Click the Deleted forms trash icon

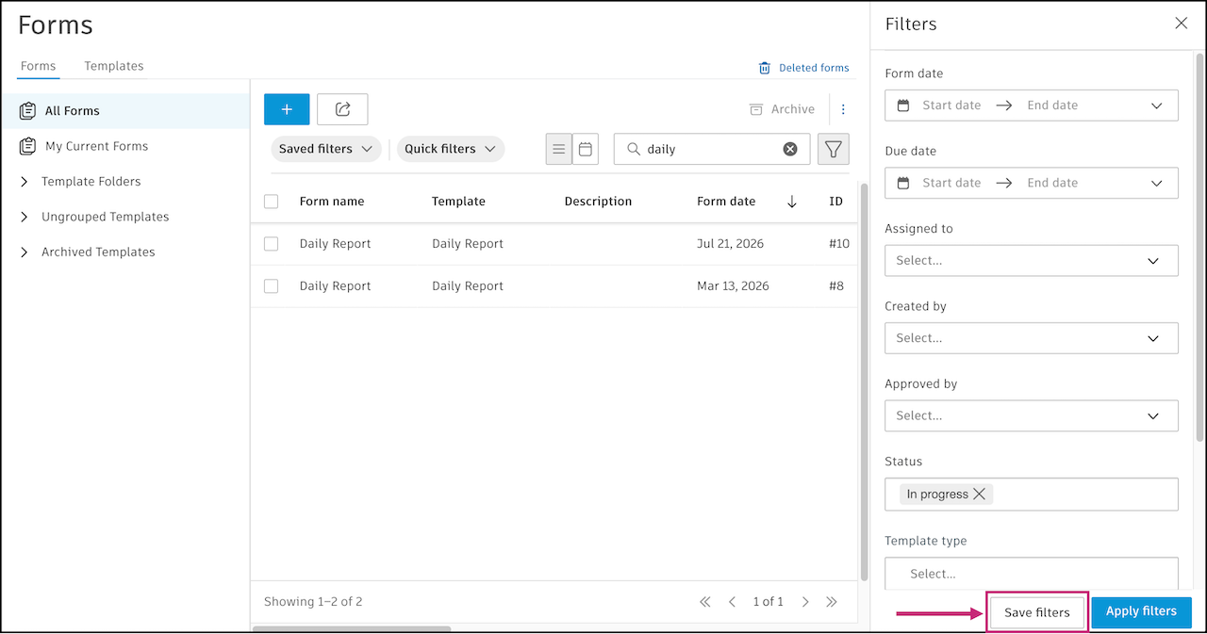pos(765,68)
